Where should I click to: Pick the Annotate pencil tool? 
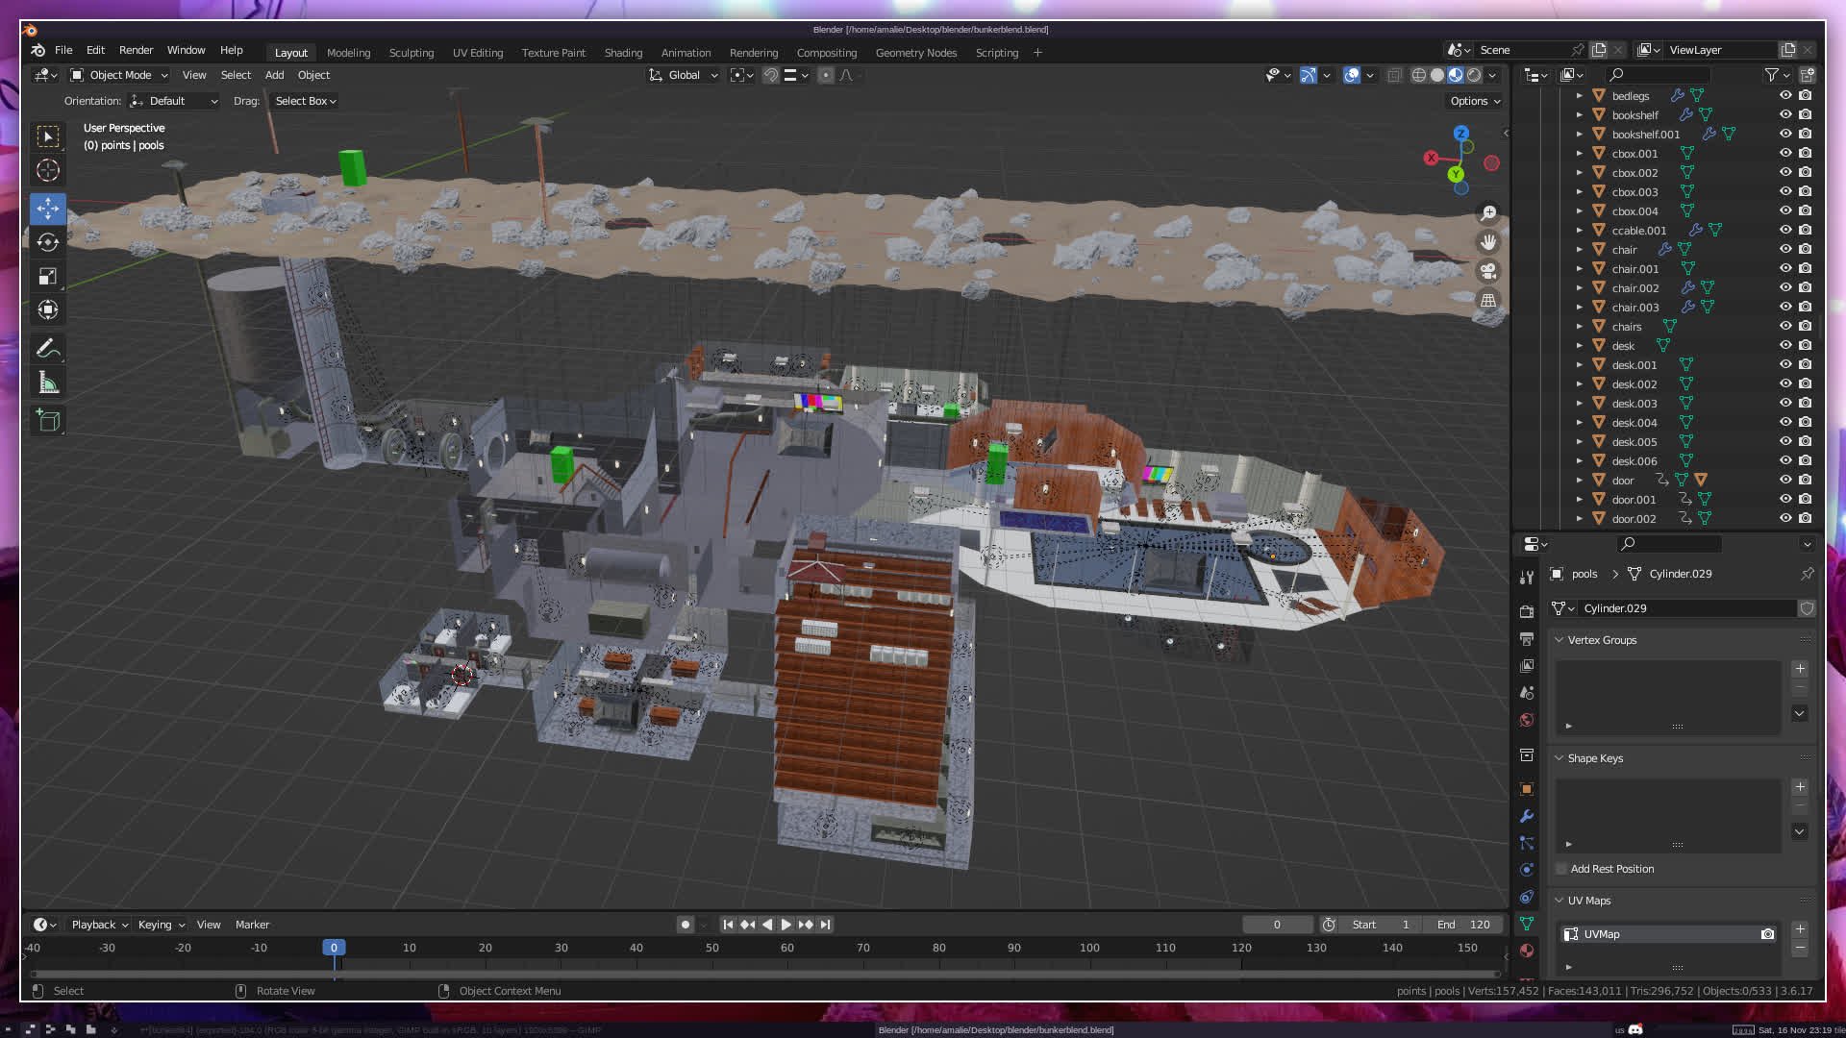[x=48, y=349]
